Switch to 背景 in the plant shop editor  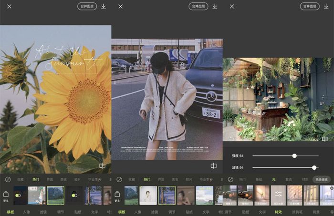click(316, 212)
